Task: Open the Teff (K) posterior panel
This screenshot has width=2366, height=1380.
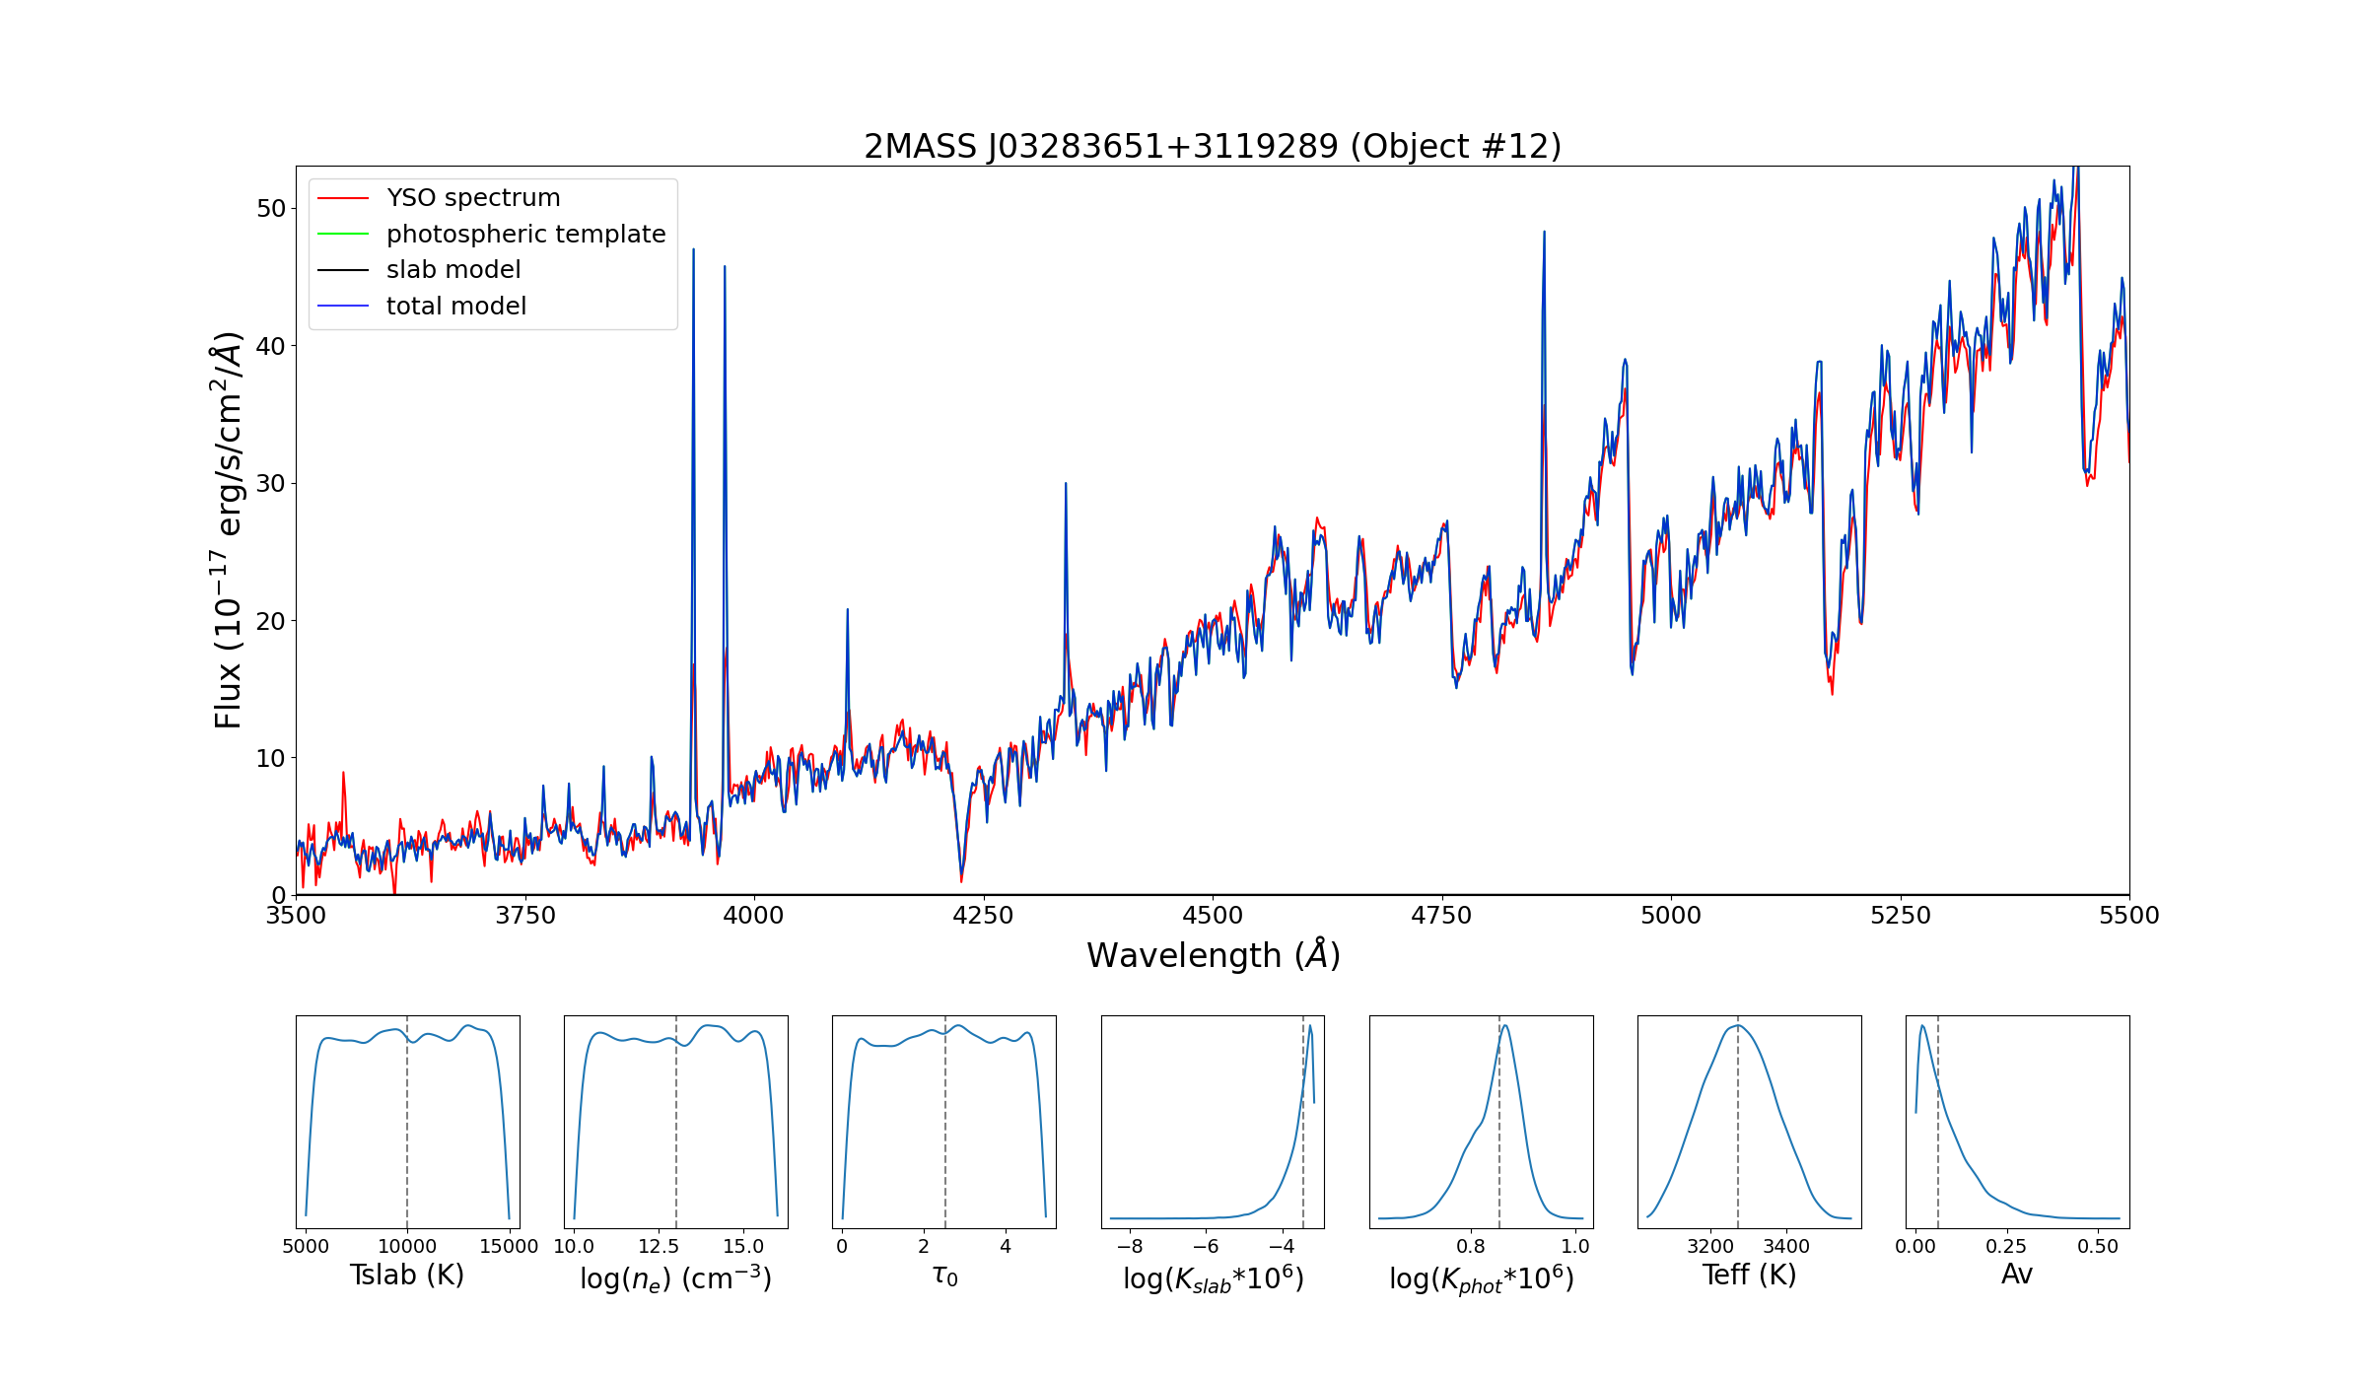Action: (x=1749, y=1122)
